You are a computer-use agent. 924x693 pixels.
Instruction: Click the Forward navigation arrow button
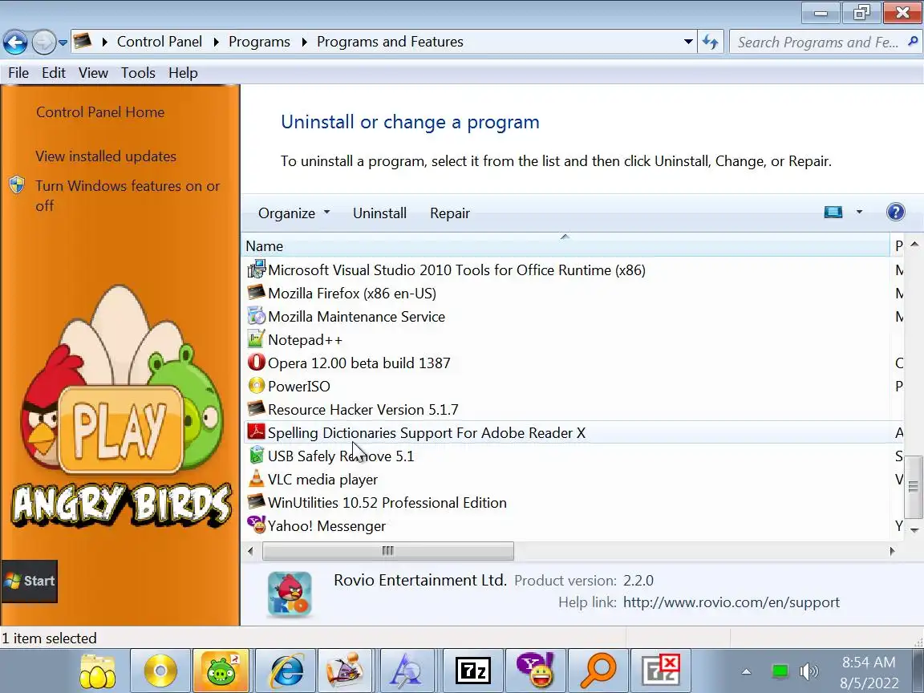click(x=43, y=43)
